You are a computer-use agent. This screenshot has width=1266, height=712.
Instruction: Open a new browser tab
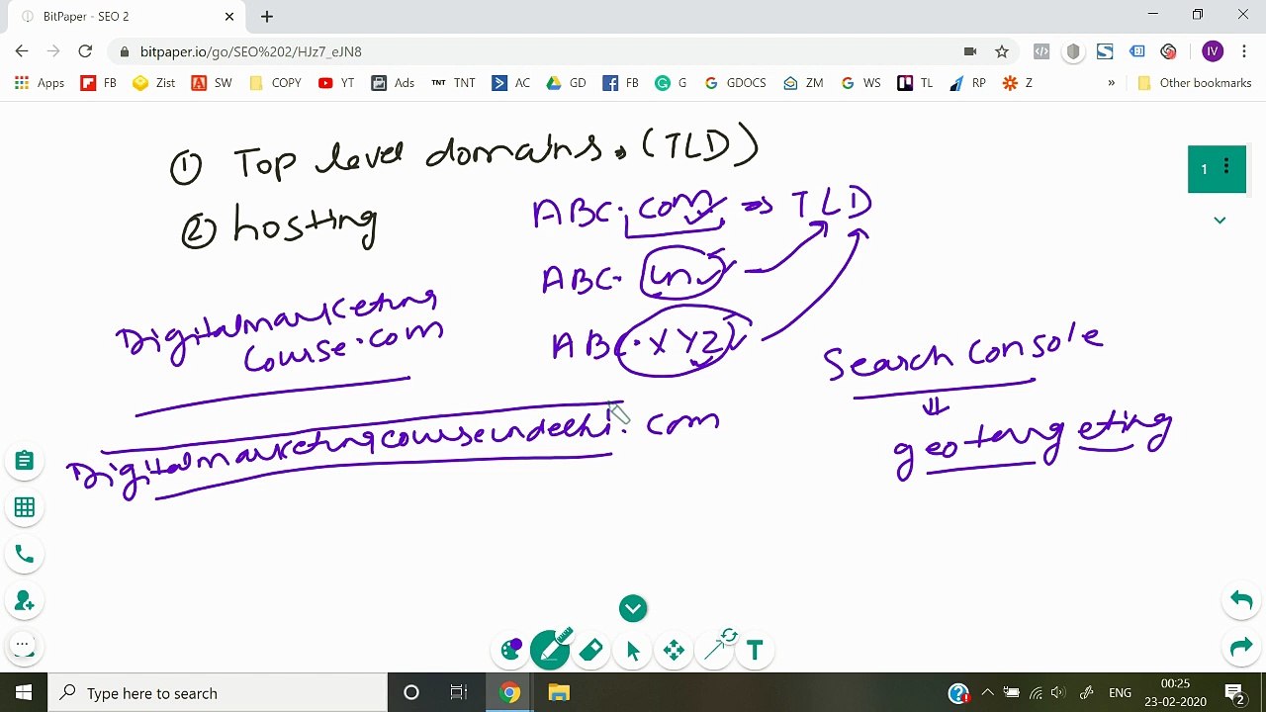pyautogui.click(x=267, y=16)
